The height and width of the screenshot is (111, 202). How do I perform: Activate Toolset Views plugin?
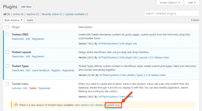click(x=16, y=88)
